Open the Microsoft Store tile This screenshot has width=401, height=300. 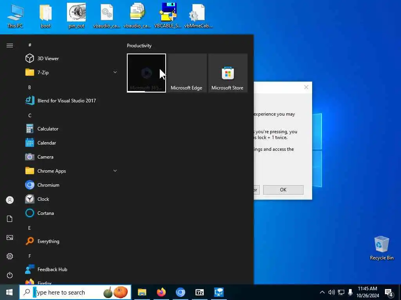[228, 73]
